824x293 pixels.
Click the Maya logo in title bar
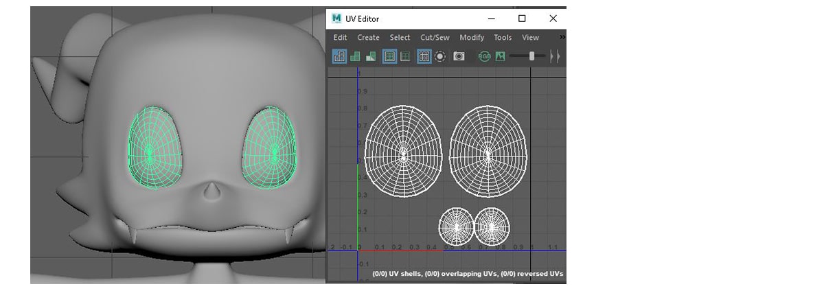pos(336,19)
